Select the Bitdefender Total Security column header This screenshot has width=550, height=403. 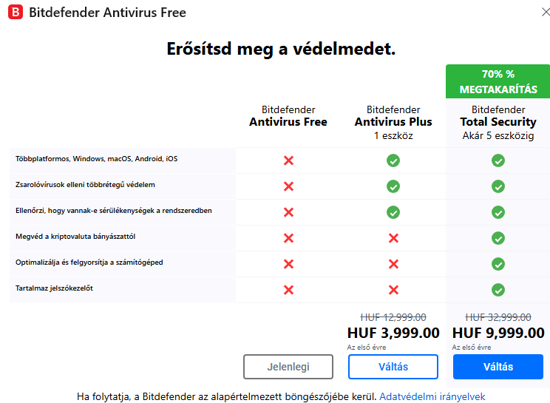pos(498,121)
